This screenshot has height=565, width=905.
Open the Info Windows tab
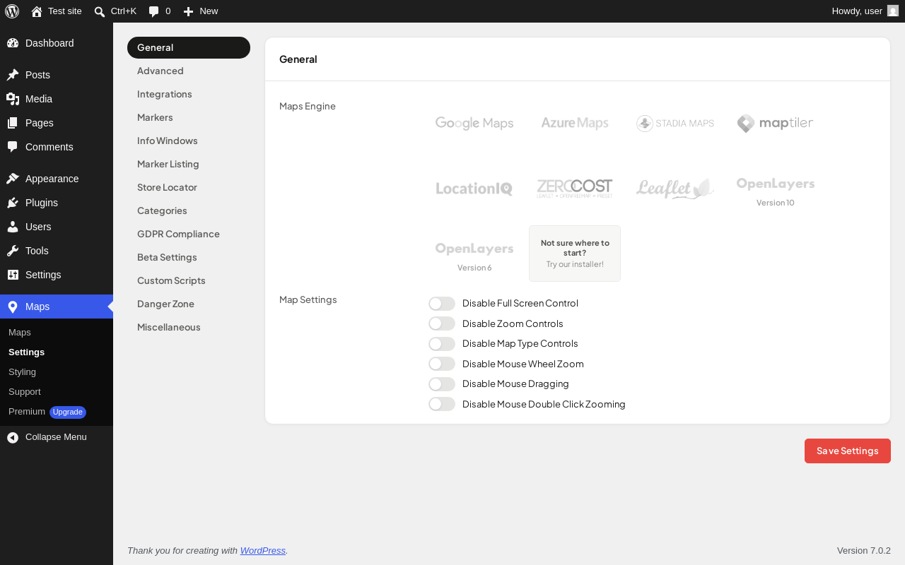coord(189,141)
